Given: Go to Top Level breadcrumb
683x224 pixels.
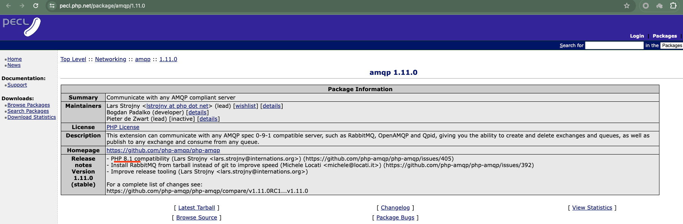Looking at the screenshot, I should (73, 59).
